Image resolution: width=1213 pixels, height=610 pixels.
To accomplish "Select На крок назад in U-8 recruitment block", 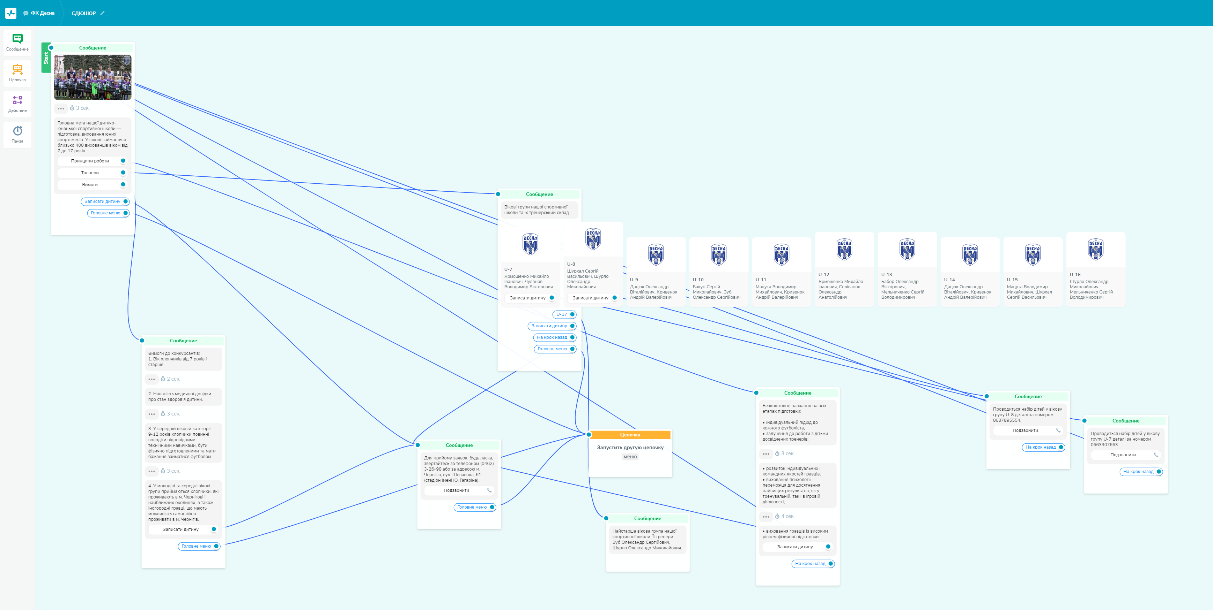I will coord(1043,447).
